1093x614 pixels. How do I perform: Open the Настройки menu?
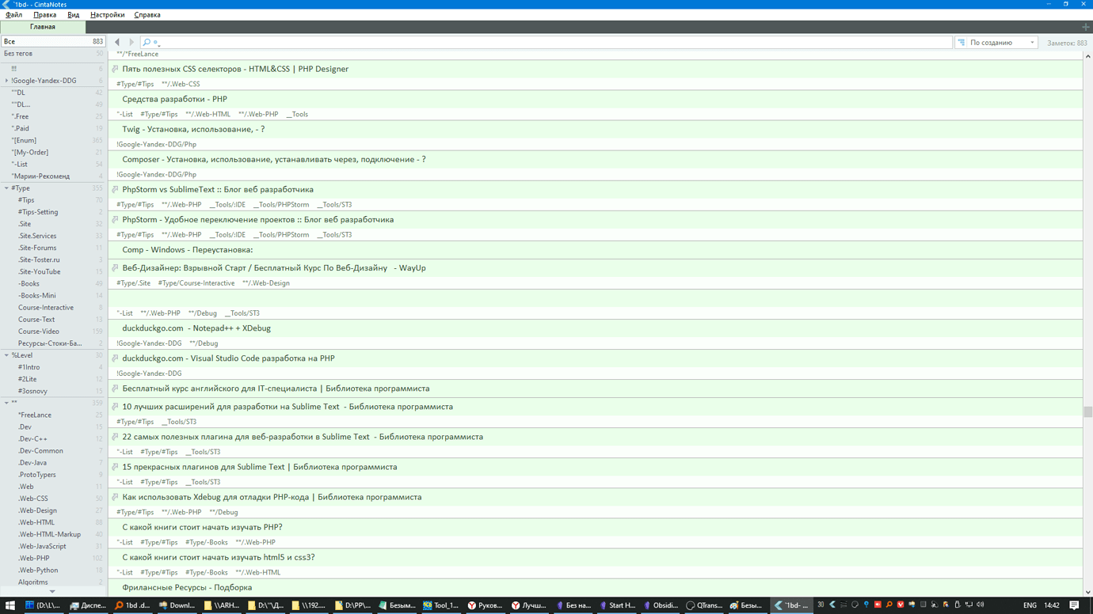[x=107, y=15]
